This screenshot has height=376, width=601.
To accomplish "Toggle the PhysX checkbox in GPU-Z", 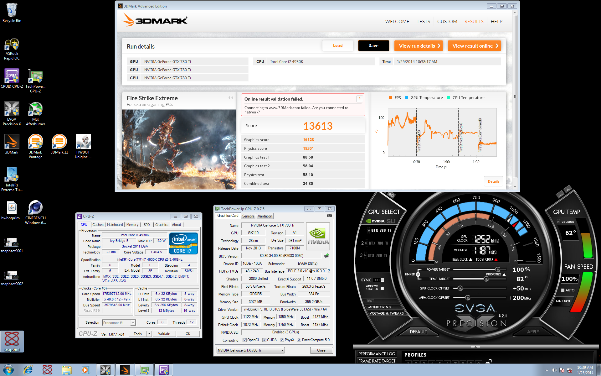I will 282,340.
